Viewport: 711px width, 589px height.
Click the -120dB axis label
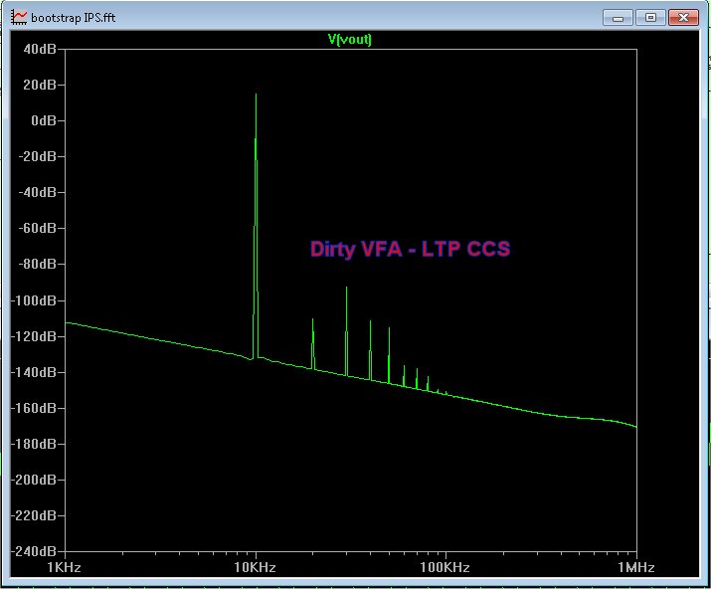pos(34,336)
